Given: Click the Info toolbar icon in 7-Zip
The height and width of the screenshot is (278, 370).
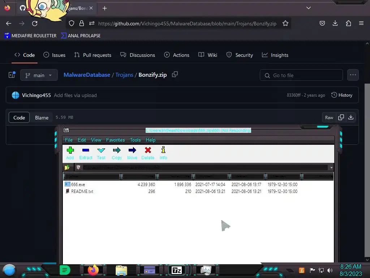Looking at the screenshot, I should pyautogui.click(x=163, y=150).
